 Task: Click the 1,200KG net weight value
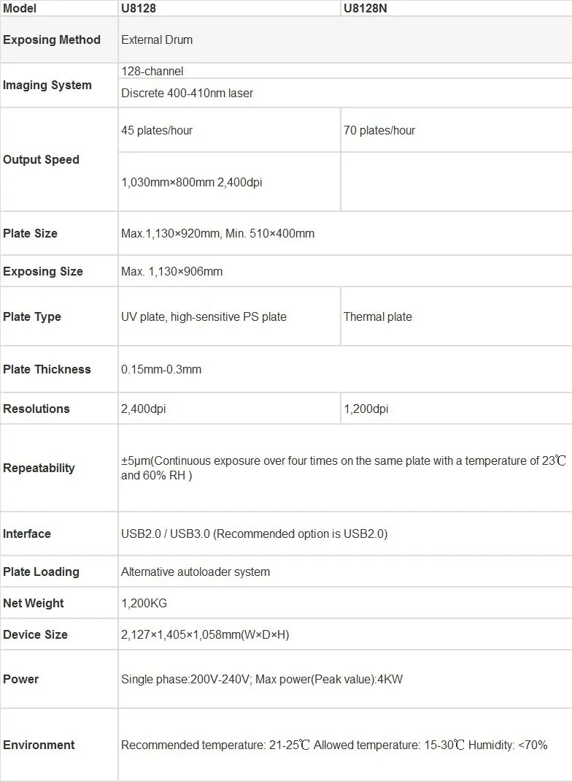[x=144, y=603]
